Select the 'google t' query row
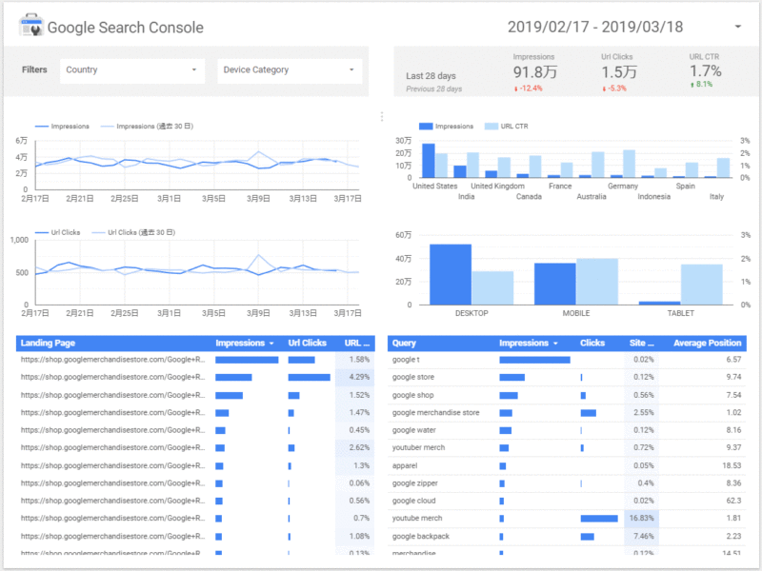 (567, 360)
